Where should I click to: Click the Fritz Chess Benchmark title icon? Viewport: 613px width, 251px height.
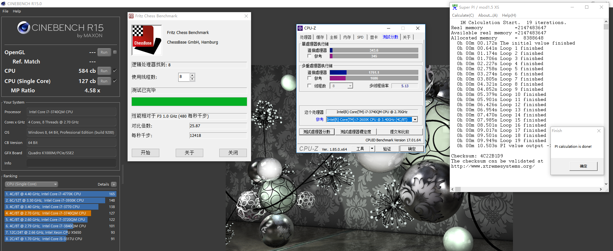click(x=131, y=16)
